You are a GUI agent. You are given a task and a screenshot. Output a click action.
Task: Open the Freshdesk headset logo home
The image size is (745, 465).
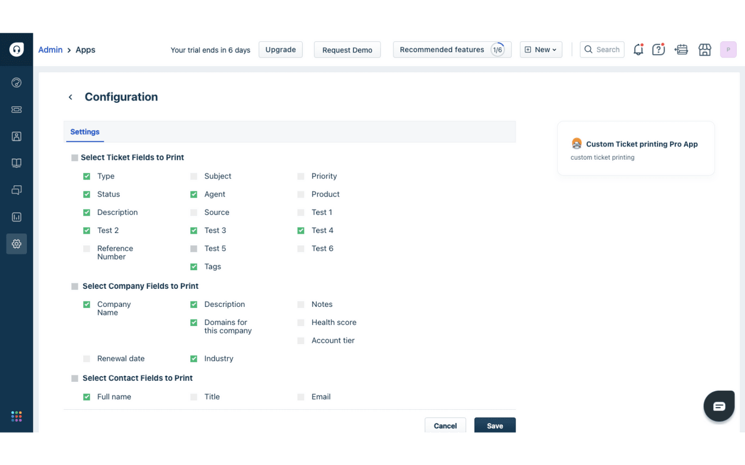click(x=16, y=49)
